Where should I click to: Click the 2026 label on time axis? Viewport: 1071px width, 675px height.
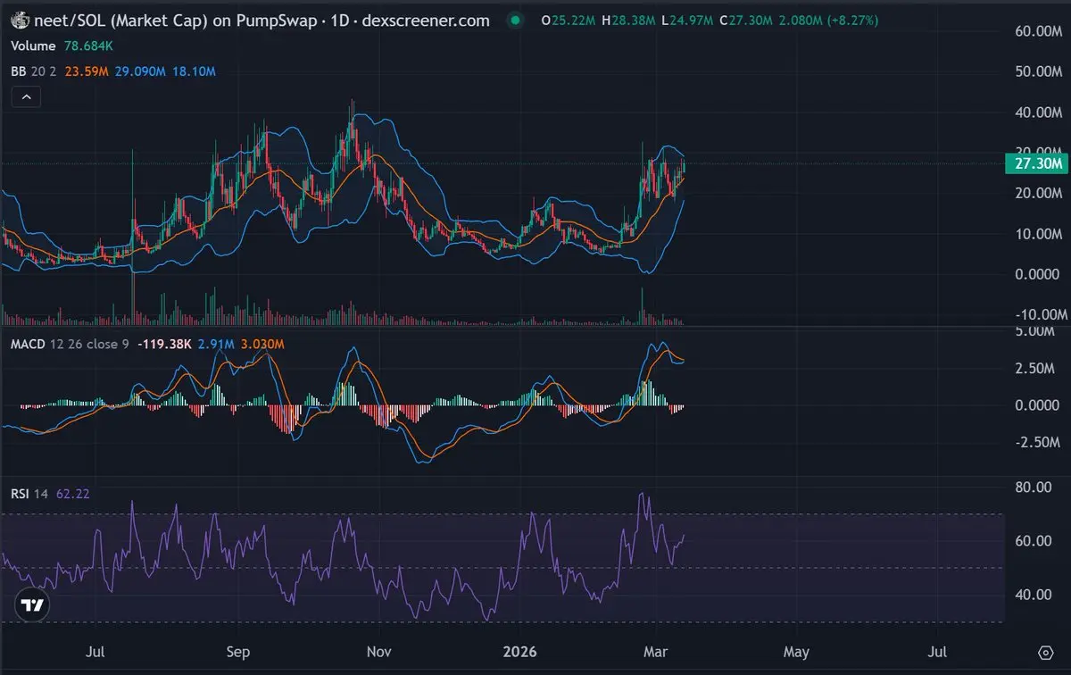pyautogui.click(x=520, y=652)
